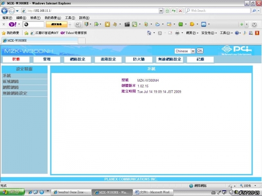This screenshot has height=196, width=262.
Task: Click the add to favorites bar star icon
Action: click(26, 33)
